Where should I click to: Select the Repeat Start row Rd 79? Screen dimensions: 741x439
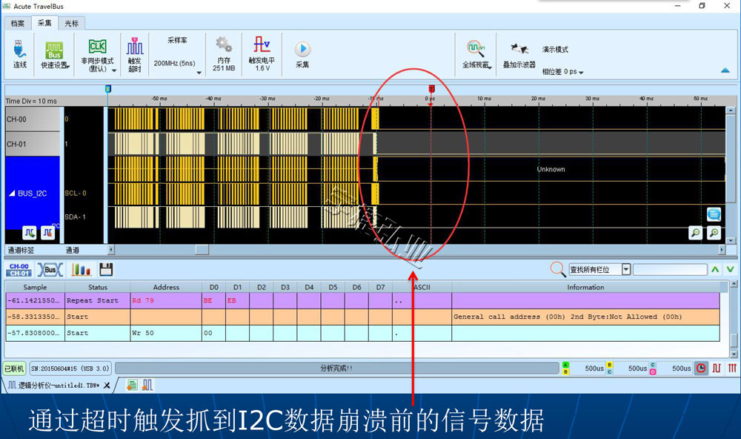(x=362, y=300)
